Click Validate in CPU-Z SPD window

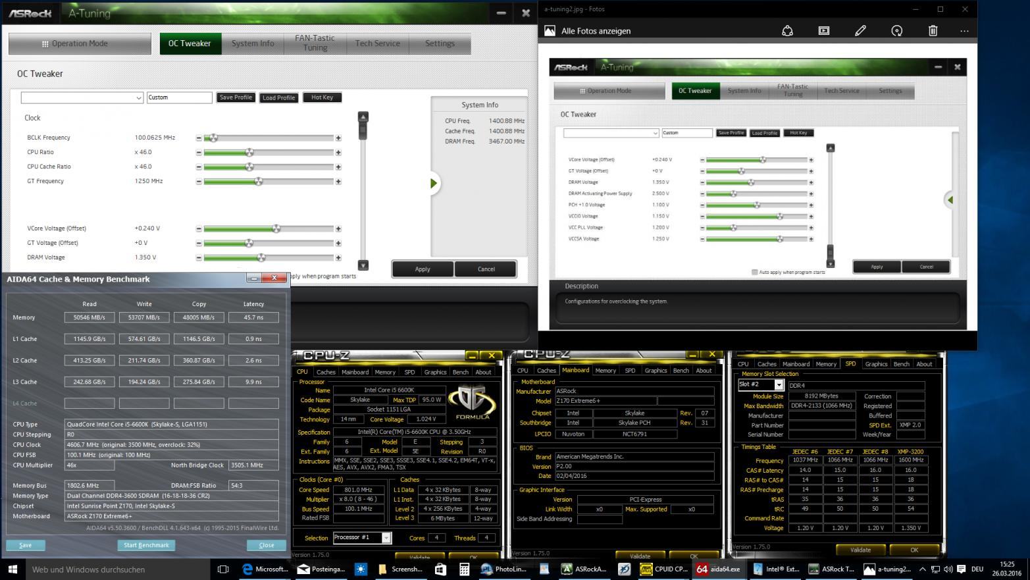tap(860, 550)
